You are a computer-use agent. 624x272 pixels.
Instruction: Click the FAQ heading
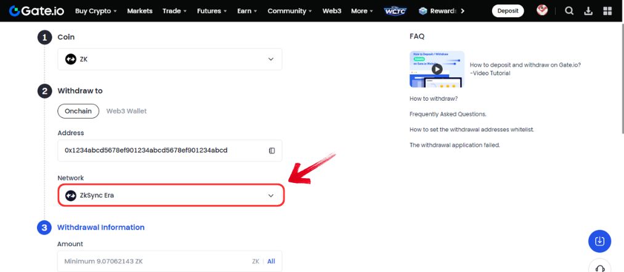tap(417, 36)
